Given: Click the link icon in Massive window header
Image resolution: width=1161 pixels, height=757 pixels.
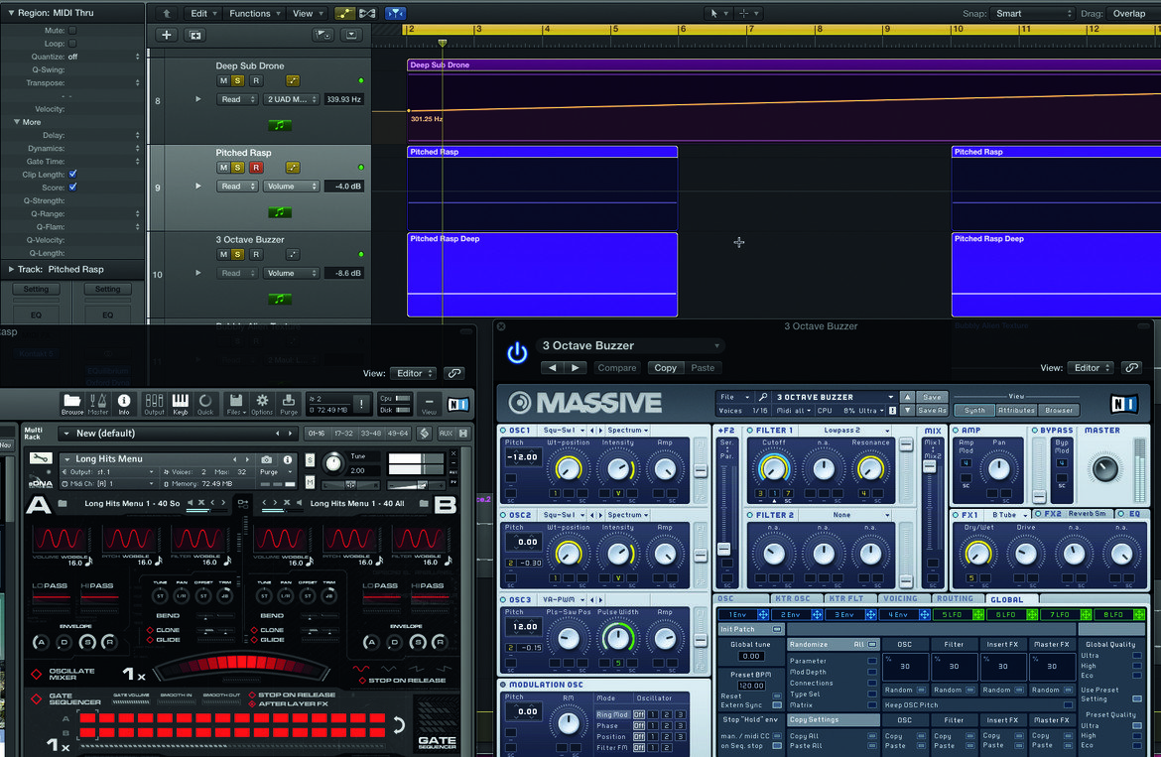Looking at the screenshot, I should pos(1131,368).
